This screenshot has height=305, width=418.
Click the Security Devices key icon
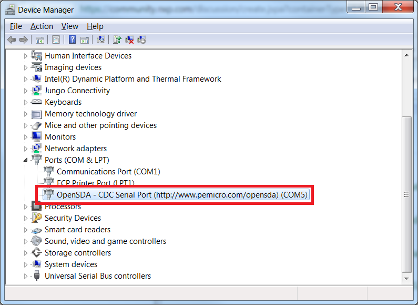[36, 218]
